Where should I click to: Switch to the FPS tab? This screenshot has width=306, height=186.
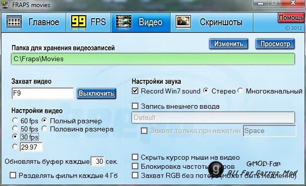click(x=88, y=22)
